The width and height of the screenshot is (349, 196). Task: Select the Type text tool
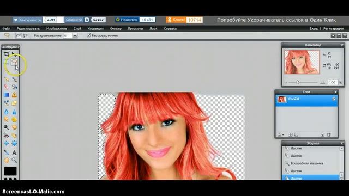tap(14, 152)
